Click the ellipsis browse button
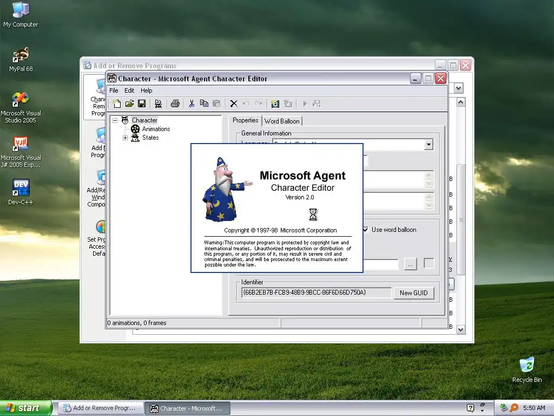Screen dimensions: 554x416 [x=410, y=264]
